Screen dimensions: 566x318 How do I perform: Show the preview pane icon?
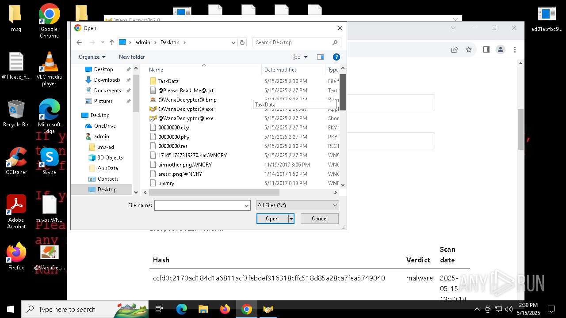pos(321,57)
